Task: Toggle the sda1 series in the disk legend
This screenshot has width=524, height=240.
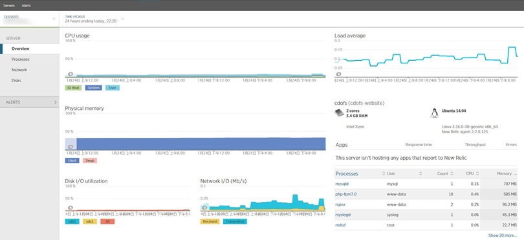Action: click(90, 222)
